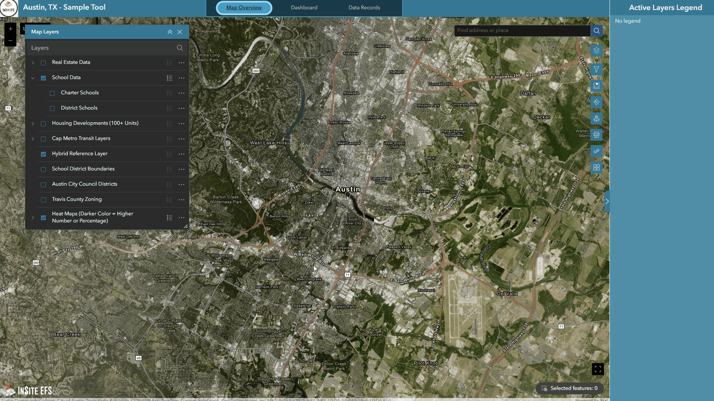Viewport: 714px width, 401px height.
Task: Open options menu for Housing Developments layer
Action: pyautogui.click(x=181, y=124)
